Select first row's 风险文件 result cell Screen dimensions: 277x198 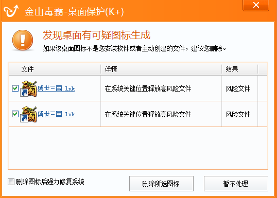coord(238,88)
